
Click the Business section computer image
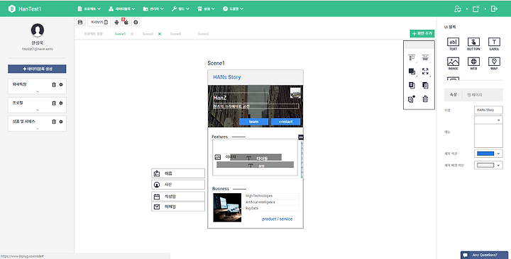227,207
